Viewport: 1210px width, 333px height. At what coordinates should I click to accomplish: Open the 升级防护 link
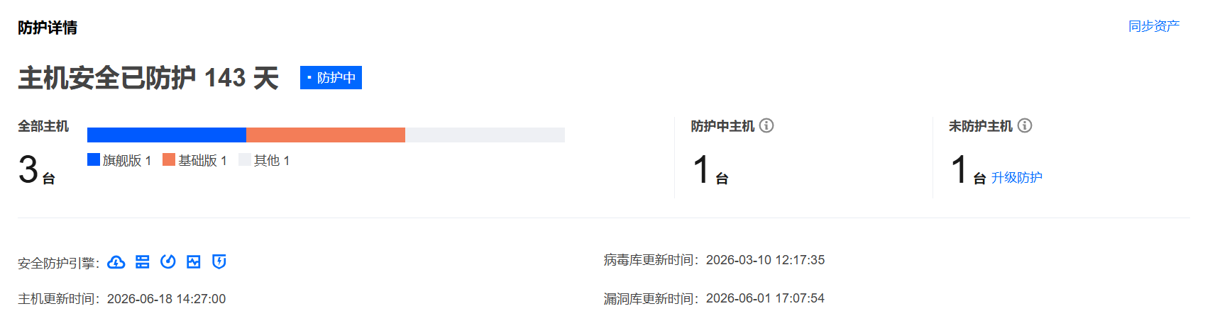click(1017, 177)
